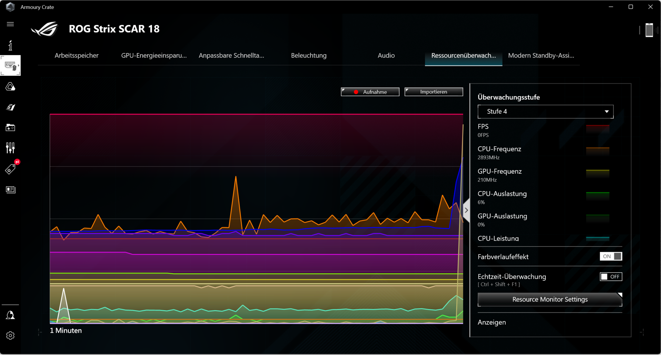Open Aura Sync triangle icon in the sidebar

coord(10,87)
